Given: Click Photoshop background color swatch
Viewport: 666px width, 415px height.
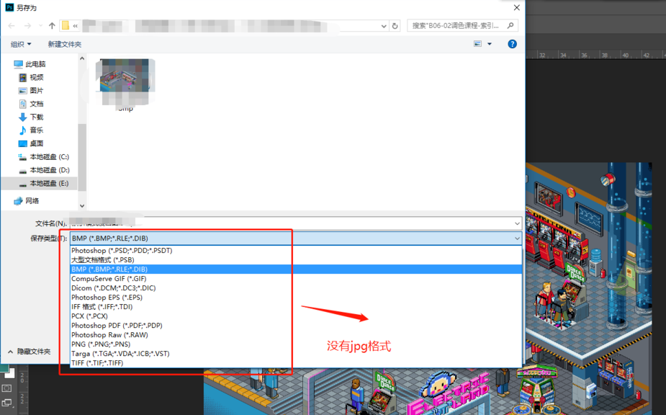Looking at the screenshot, I should (x=10, y=373).
